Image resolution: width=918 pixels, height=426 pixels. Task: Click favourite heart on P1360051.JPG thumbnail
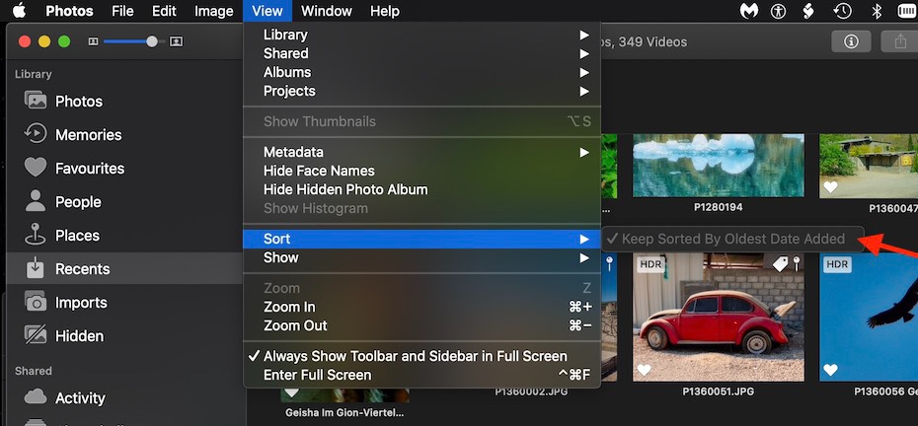[644, 370]
